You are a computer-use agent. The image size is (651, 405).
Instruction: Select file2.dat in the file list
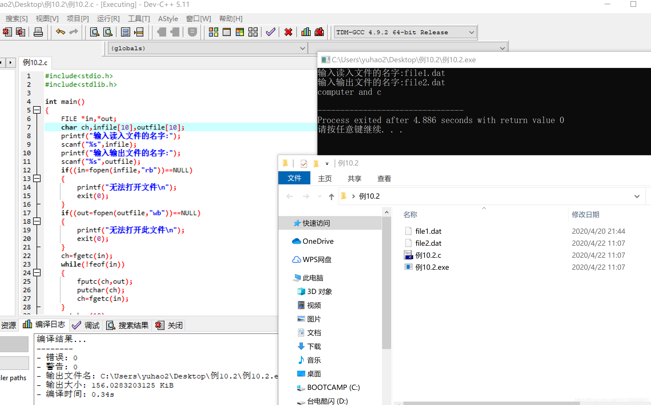[428, 243]
